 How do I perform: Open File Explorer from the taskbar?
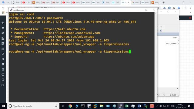[x=102, y=106]
